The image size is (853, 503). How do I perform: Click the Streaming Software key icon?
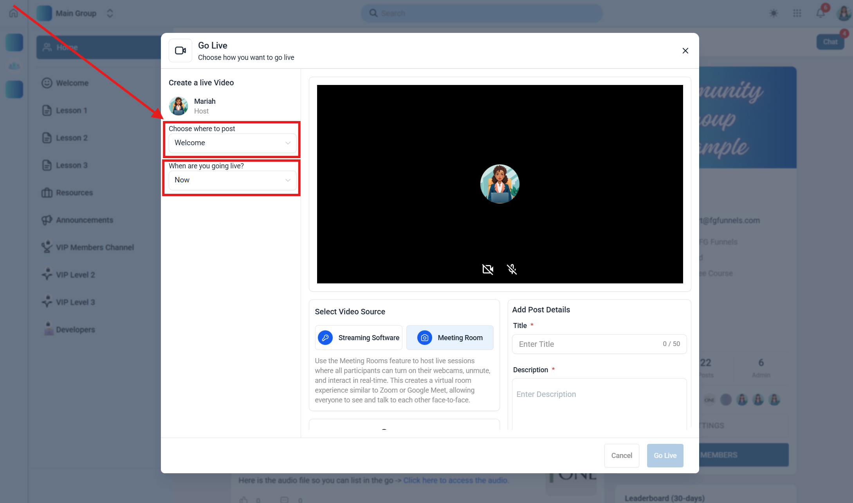(x=325, y=337)
